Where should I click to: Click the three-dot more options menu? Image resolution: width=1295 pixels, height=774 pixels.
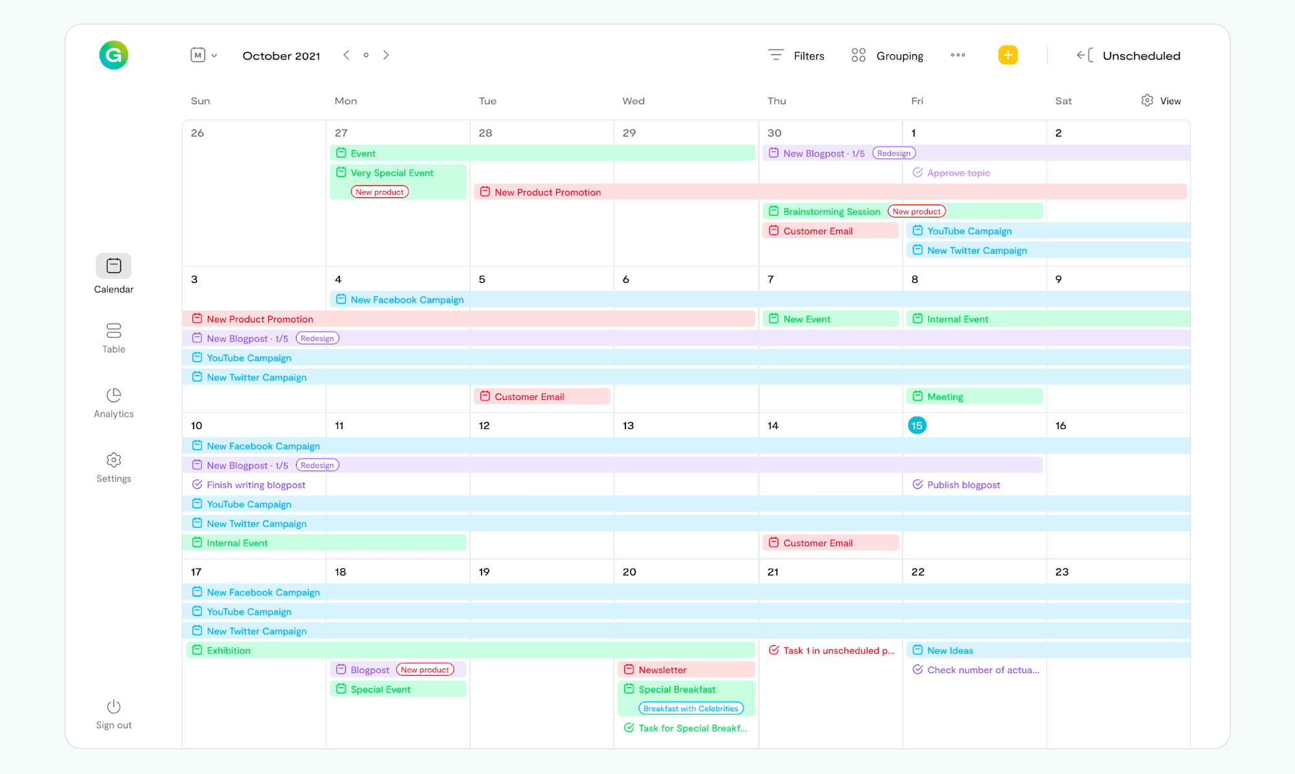click(x=957, y=55)
